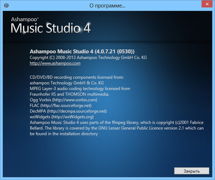Screen dimensions: 215x180
Task: Click the 'ashampoo Technology GmbH & Co. KG' line
Action: click(x=67, y=83)
